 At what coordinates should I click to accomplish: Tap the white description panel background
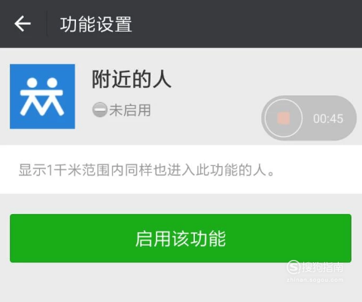pyautogui.click(x=181, y=169)
